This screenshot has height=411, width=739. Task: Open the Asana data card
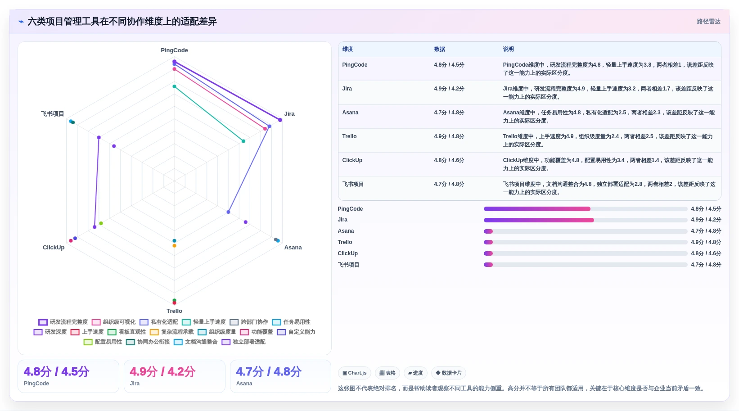pyautogui.click(x=280, y=376)
